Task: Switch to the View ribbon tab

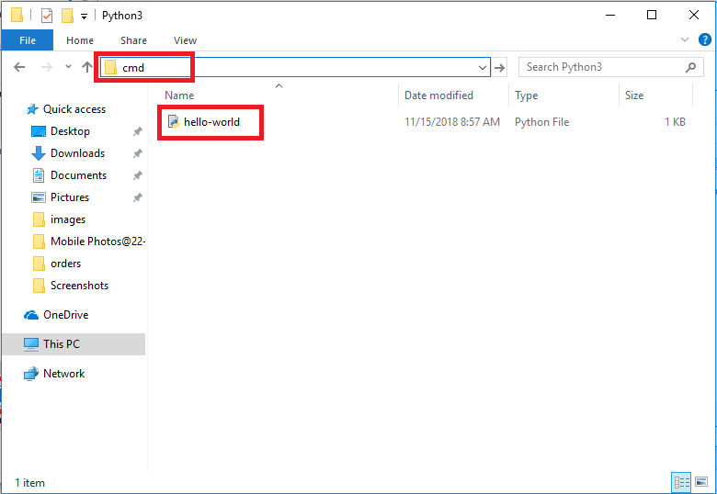Action: coord(185,40)
